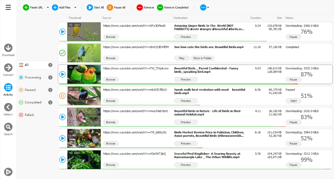Click Browse for Amazing Singer Birds source
Viewport: 334px width, 179px height.
(111, 37)
